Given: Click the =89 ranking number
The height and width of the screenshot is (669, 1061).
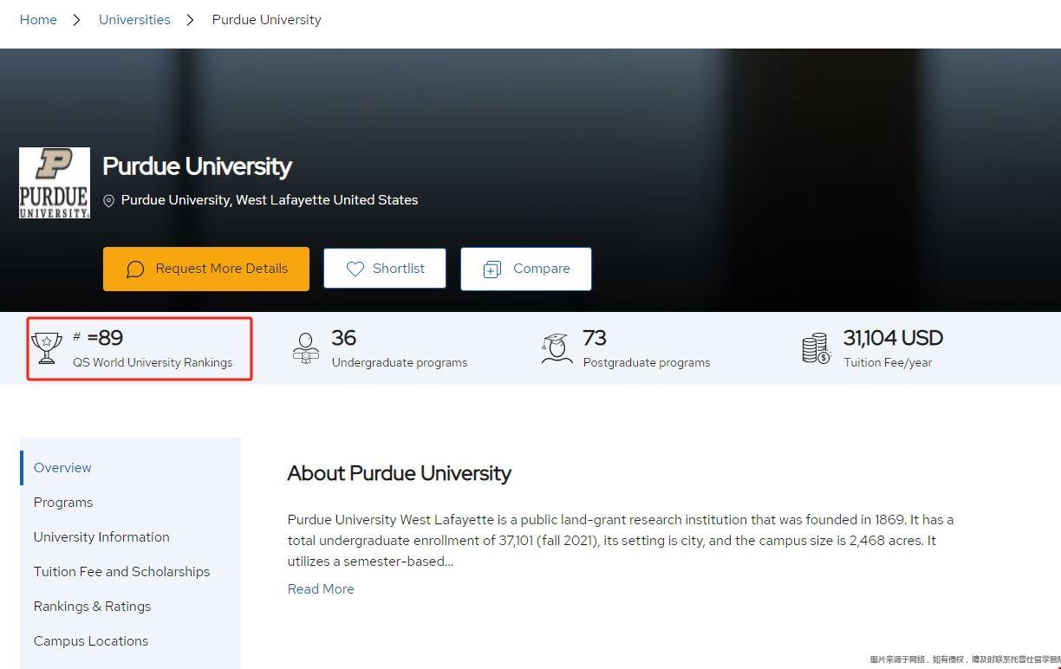Looking at the screenshot, I should point(105,338).
